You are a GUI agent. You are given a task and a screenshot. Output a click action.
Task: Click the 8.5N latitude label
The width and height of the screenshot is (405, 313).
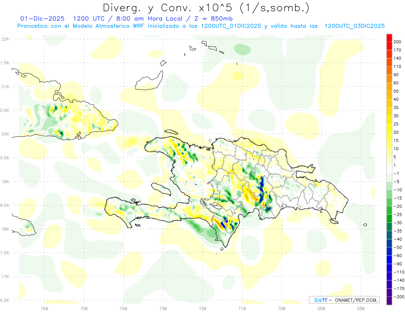[5, 205]
